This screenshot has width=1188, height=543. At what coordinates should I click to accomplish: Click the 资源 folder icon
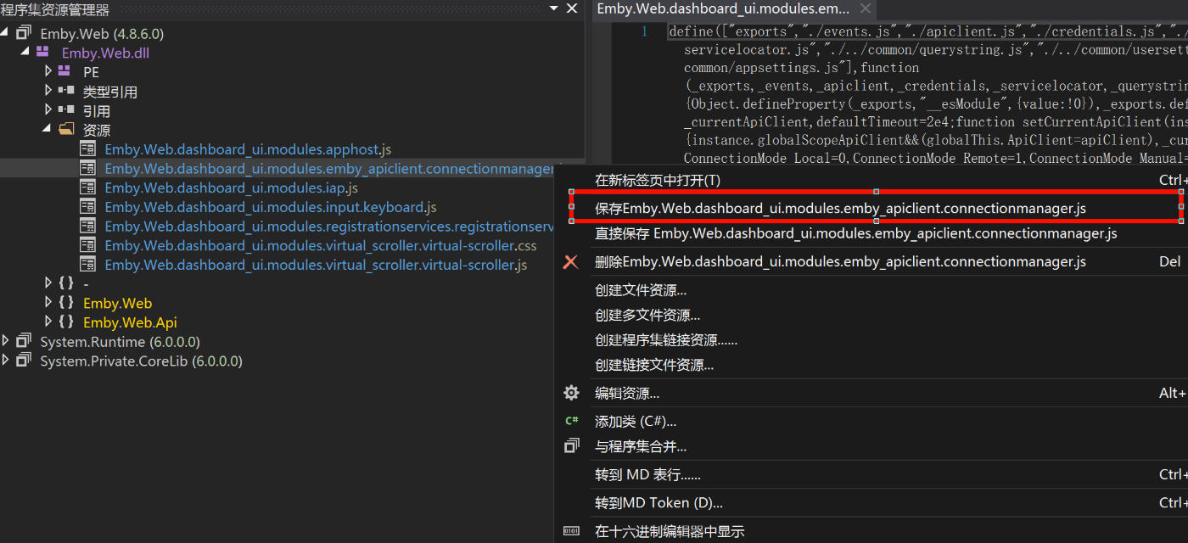(x=66, y=130)
